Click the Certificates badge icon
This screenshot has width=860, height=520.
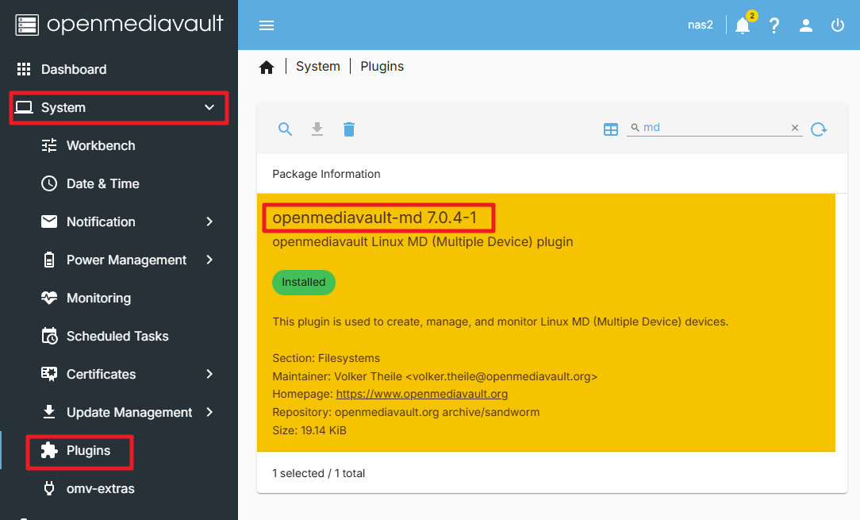49,374
